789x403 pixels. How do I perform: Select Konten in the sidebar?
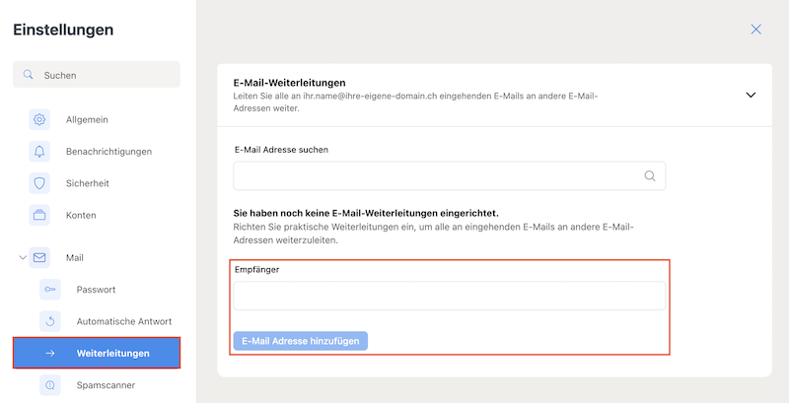click(x=81, y=215)
